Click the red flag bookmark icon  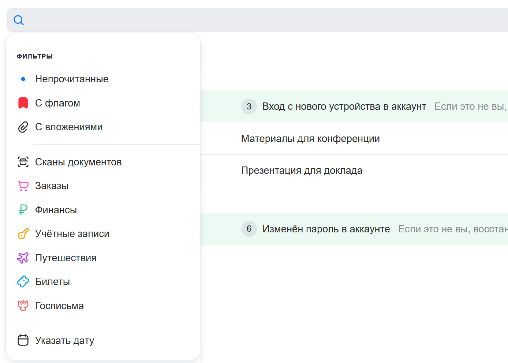(x=23, y=103)
